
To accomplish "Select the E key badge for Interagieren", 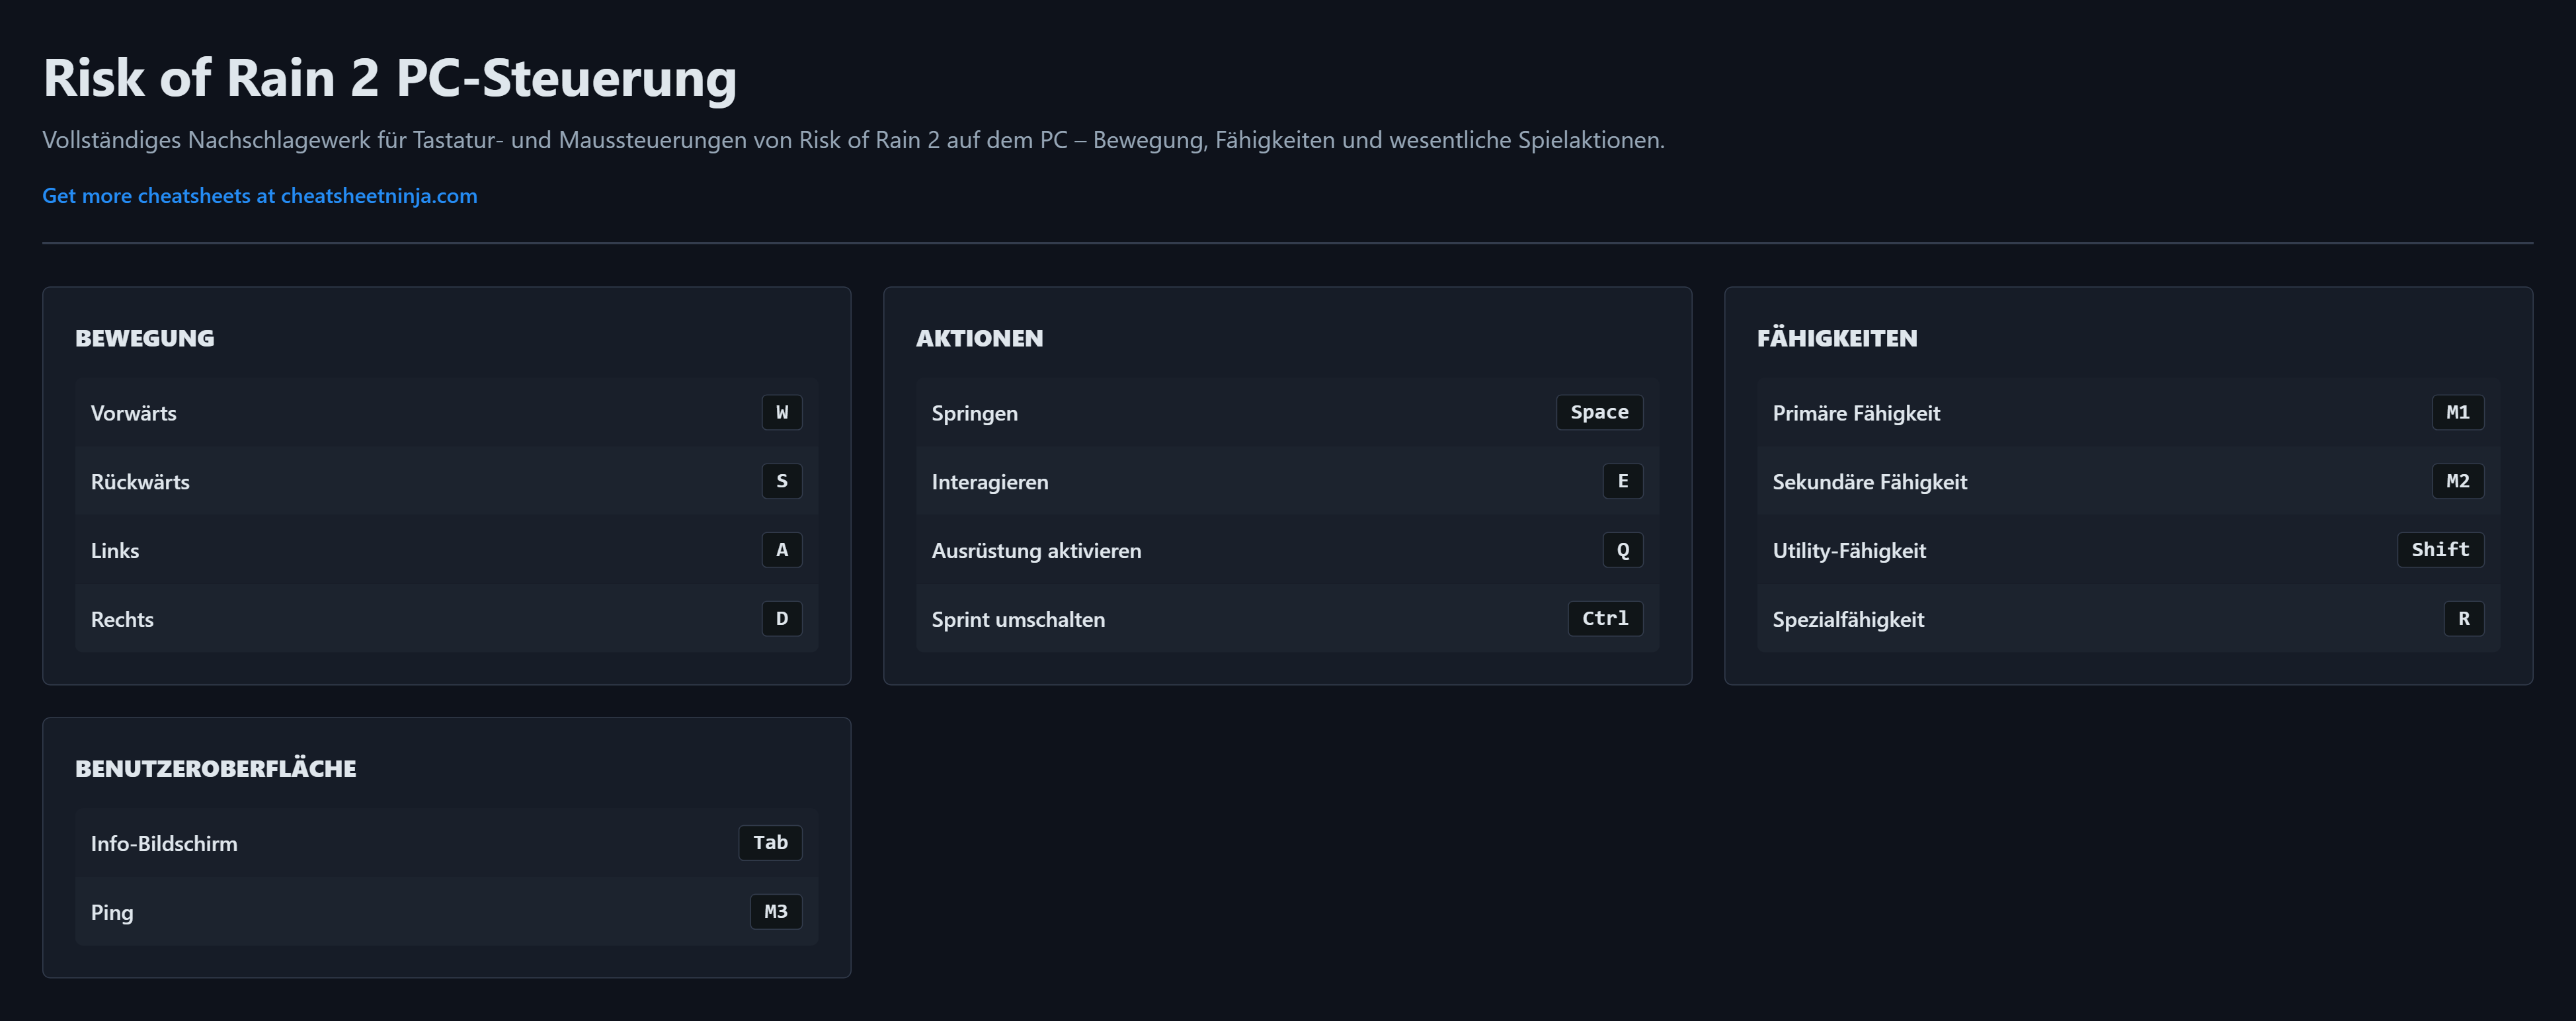I will coord(1622,481).
